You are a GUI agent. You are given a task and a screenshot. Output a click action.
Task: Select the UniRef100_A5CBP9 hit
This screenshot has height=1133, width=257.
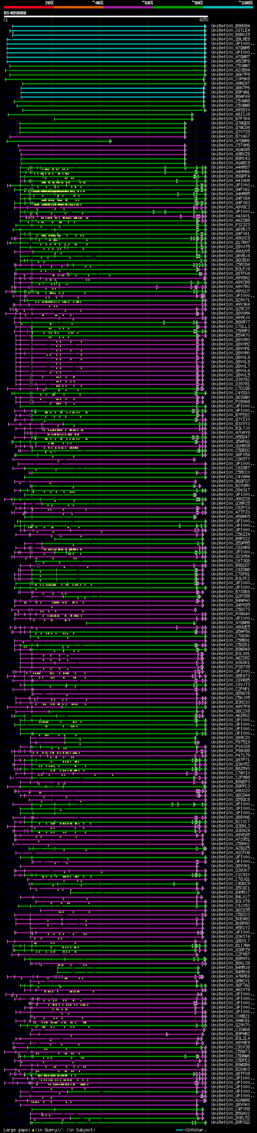pos(230,61)
